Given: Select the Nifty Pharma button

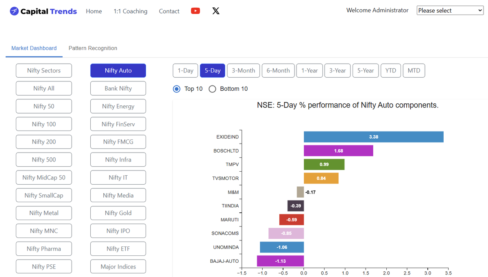Looking at the screenshot, I should (x=44, y=249).
